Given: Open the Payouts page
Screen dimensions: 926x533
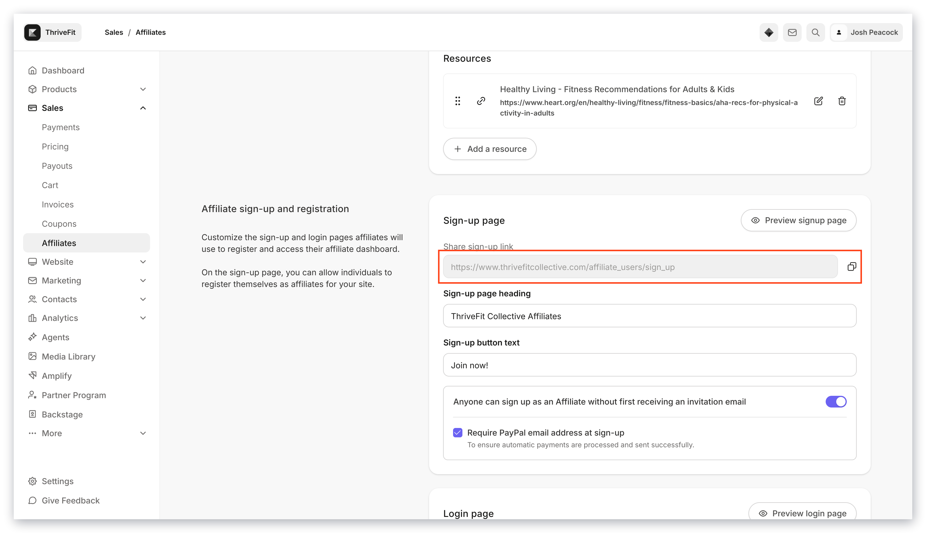Looking at the screenshot, I should [57, 166].
